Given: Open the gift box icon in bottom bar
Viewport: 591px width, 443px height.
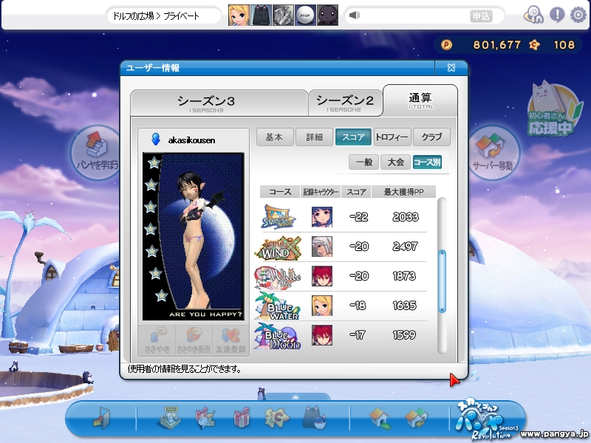Looking at the screenshot, I should click(242, 417).
